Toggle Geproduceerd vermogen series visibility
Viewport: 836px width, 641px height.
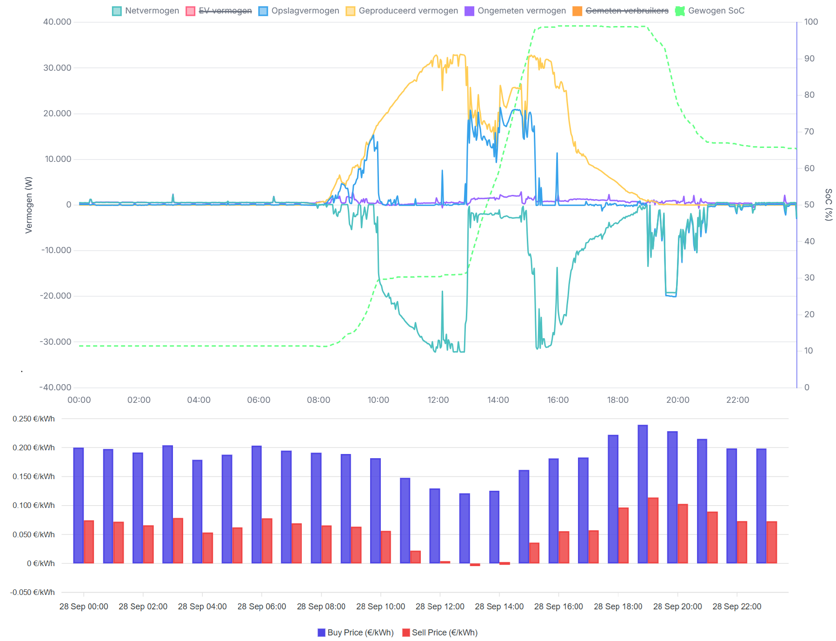tap(402, 11)
